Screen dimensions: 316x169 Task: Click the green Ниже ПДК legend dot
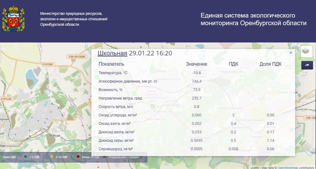pos(1,156)
